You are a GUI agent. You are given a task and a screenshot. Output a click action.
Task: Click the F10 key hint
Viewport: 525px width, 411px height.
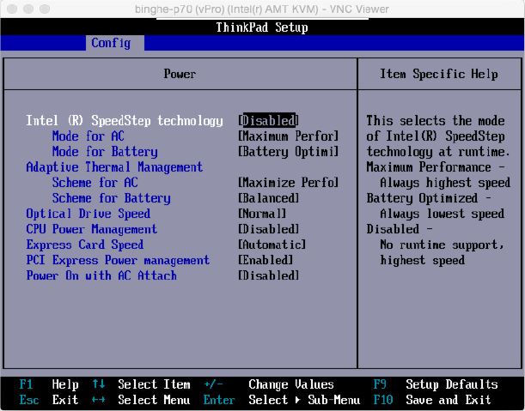[x=383, y=400]
